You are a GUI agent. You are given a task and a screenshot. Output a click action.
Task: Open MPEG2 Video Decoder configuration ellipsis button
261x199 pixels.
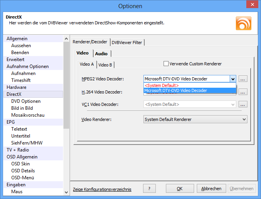click(x=242, y=79)
